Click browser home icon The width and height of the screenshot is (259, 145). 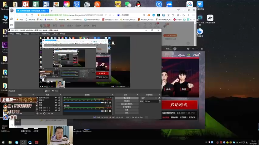[32, 15]
